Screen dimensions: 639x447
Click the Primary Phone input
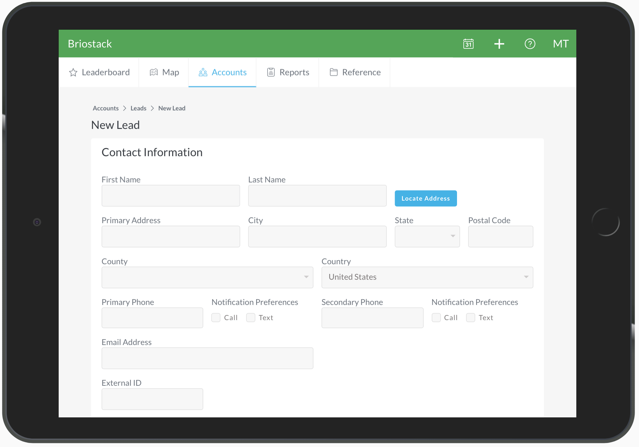click(x=152, y=318)
